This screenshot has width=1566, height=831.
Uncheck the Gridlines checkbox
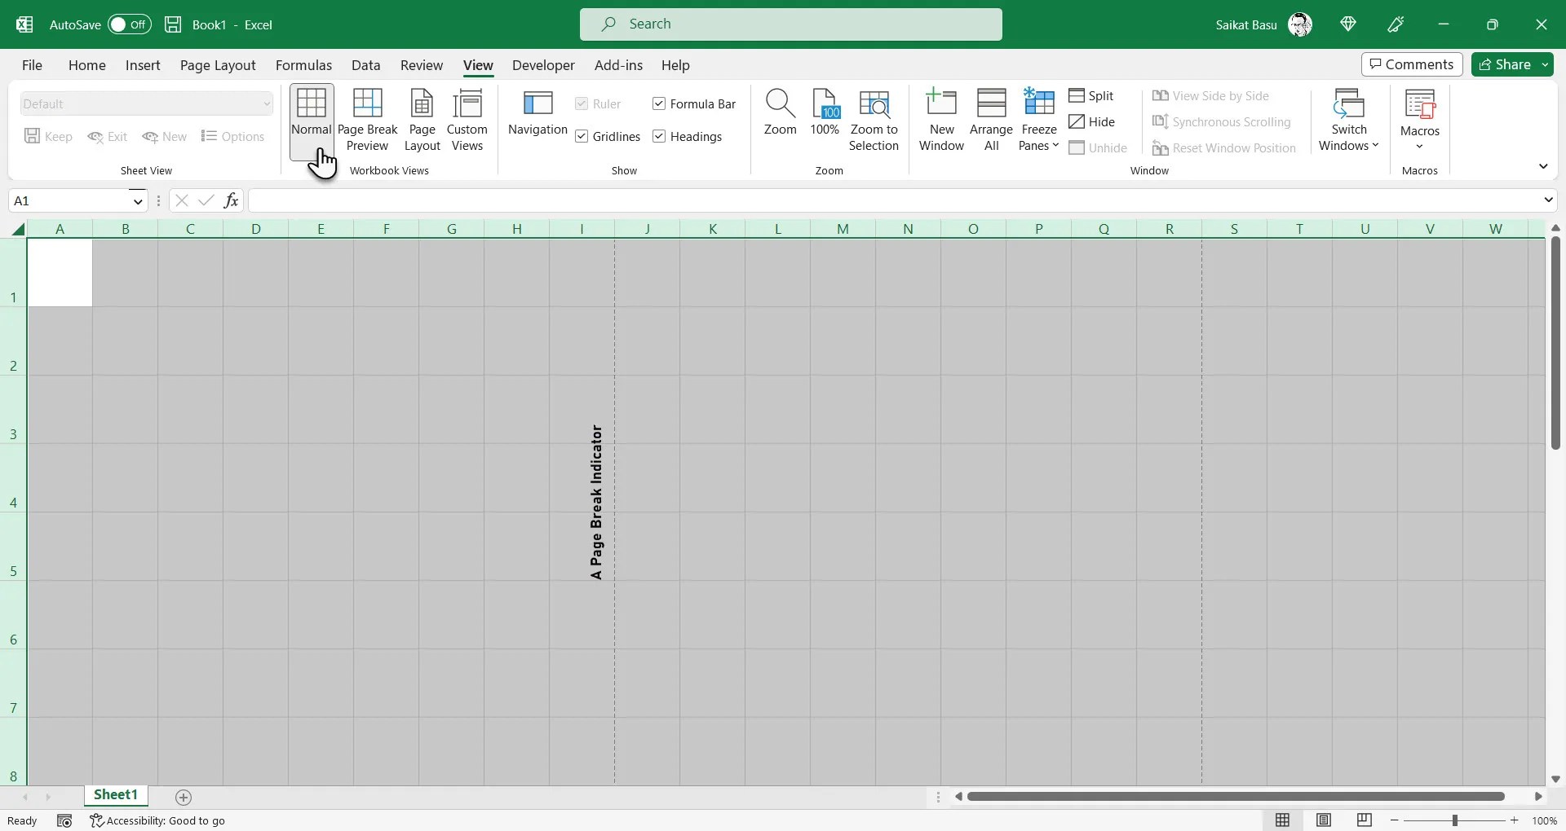pyautogui.click(x=581, y=136)
